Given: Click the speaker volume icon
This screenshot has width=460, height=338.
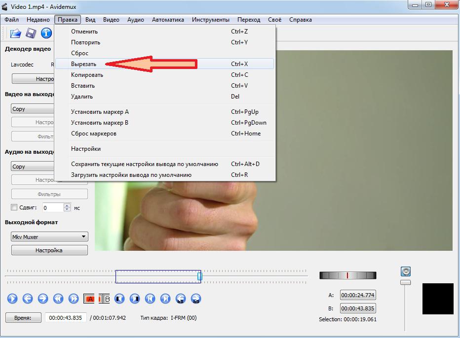Looking at the screenshot, I should pos(405,271).
